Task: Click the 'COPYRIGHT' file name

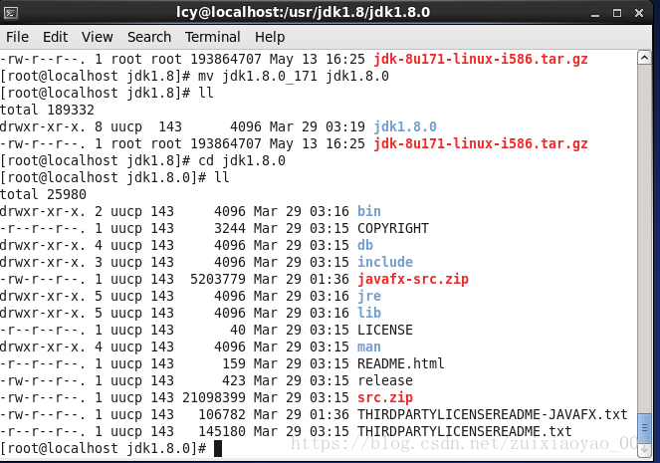Action: 393,228
